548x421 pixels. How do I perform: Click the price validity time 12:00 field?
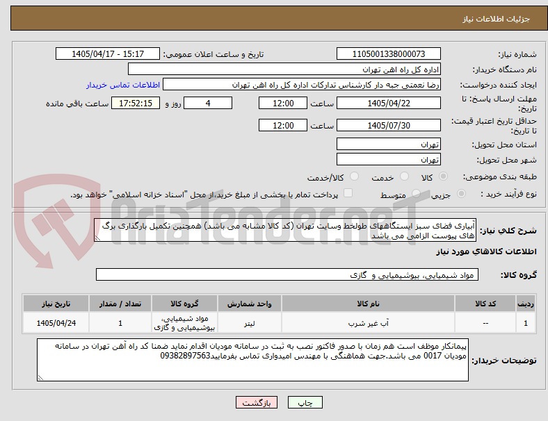(x=283, y=125)
